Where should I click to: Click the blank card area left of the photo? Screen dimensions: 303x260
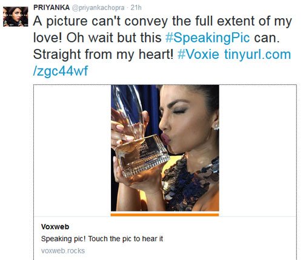pos(72,150)
